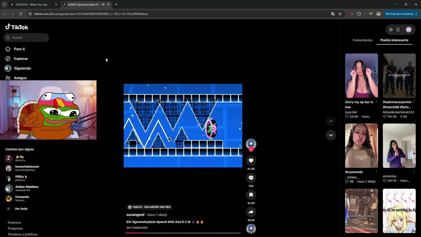This screenshot has height=237, width=421.
Task: Go to the Siguiendo feed
Action: pos(18,68)
